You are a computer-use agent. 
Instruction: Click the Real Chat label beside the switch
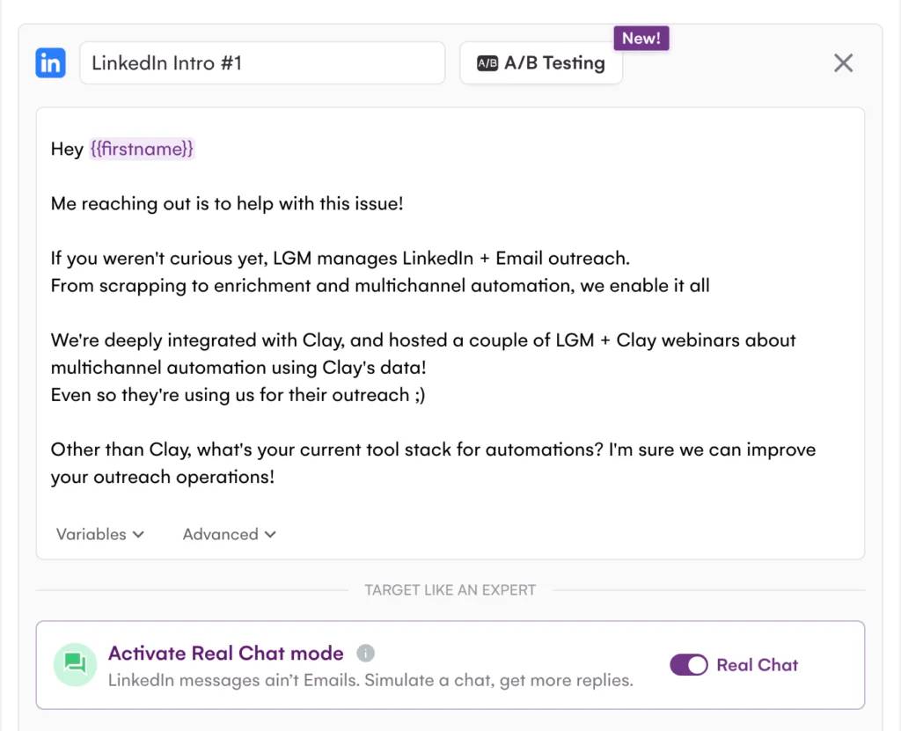tap(757, 665)
